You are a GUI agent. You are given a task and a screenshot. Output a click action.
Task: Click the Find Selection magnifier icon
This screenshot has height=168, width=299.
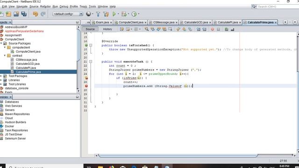147,29
